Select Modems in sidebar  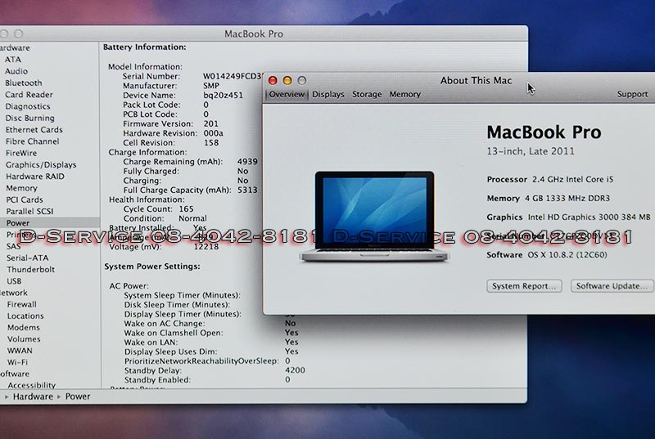point(24,328)
